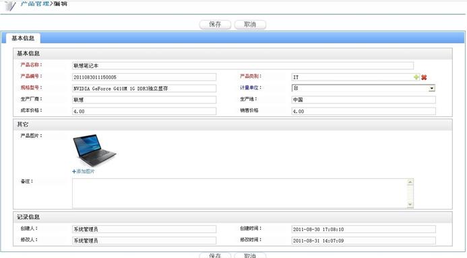Focus the 修改时间 field
The width and height of the screenshot is (467, 258).
point(363,241)
